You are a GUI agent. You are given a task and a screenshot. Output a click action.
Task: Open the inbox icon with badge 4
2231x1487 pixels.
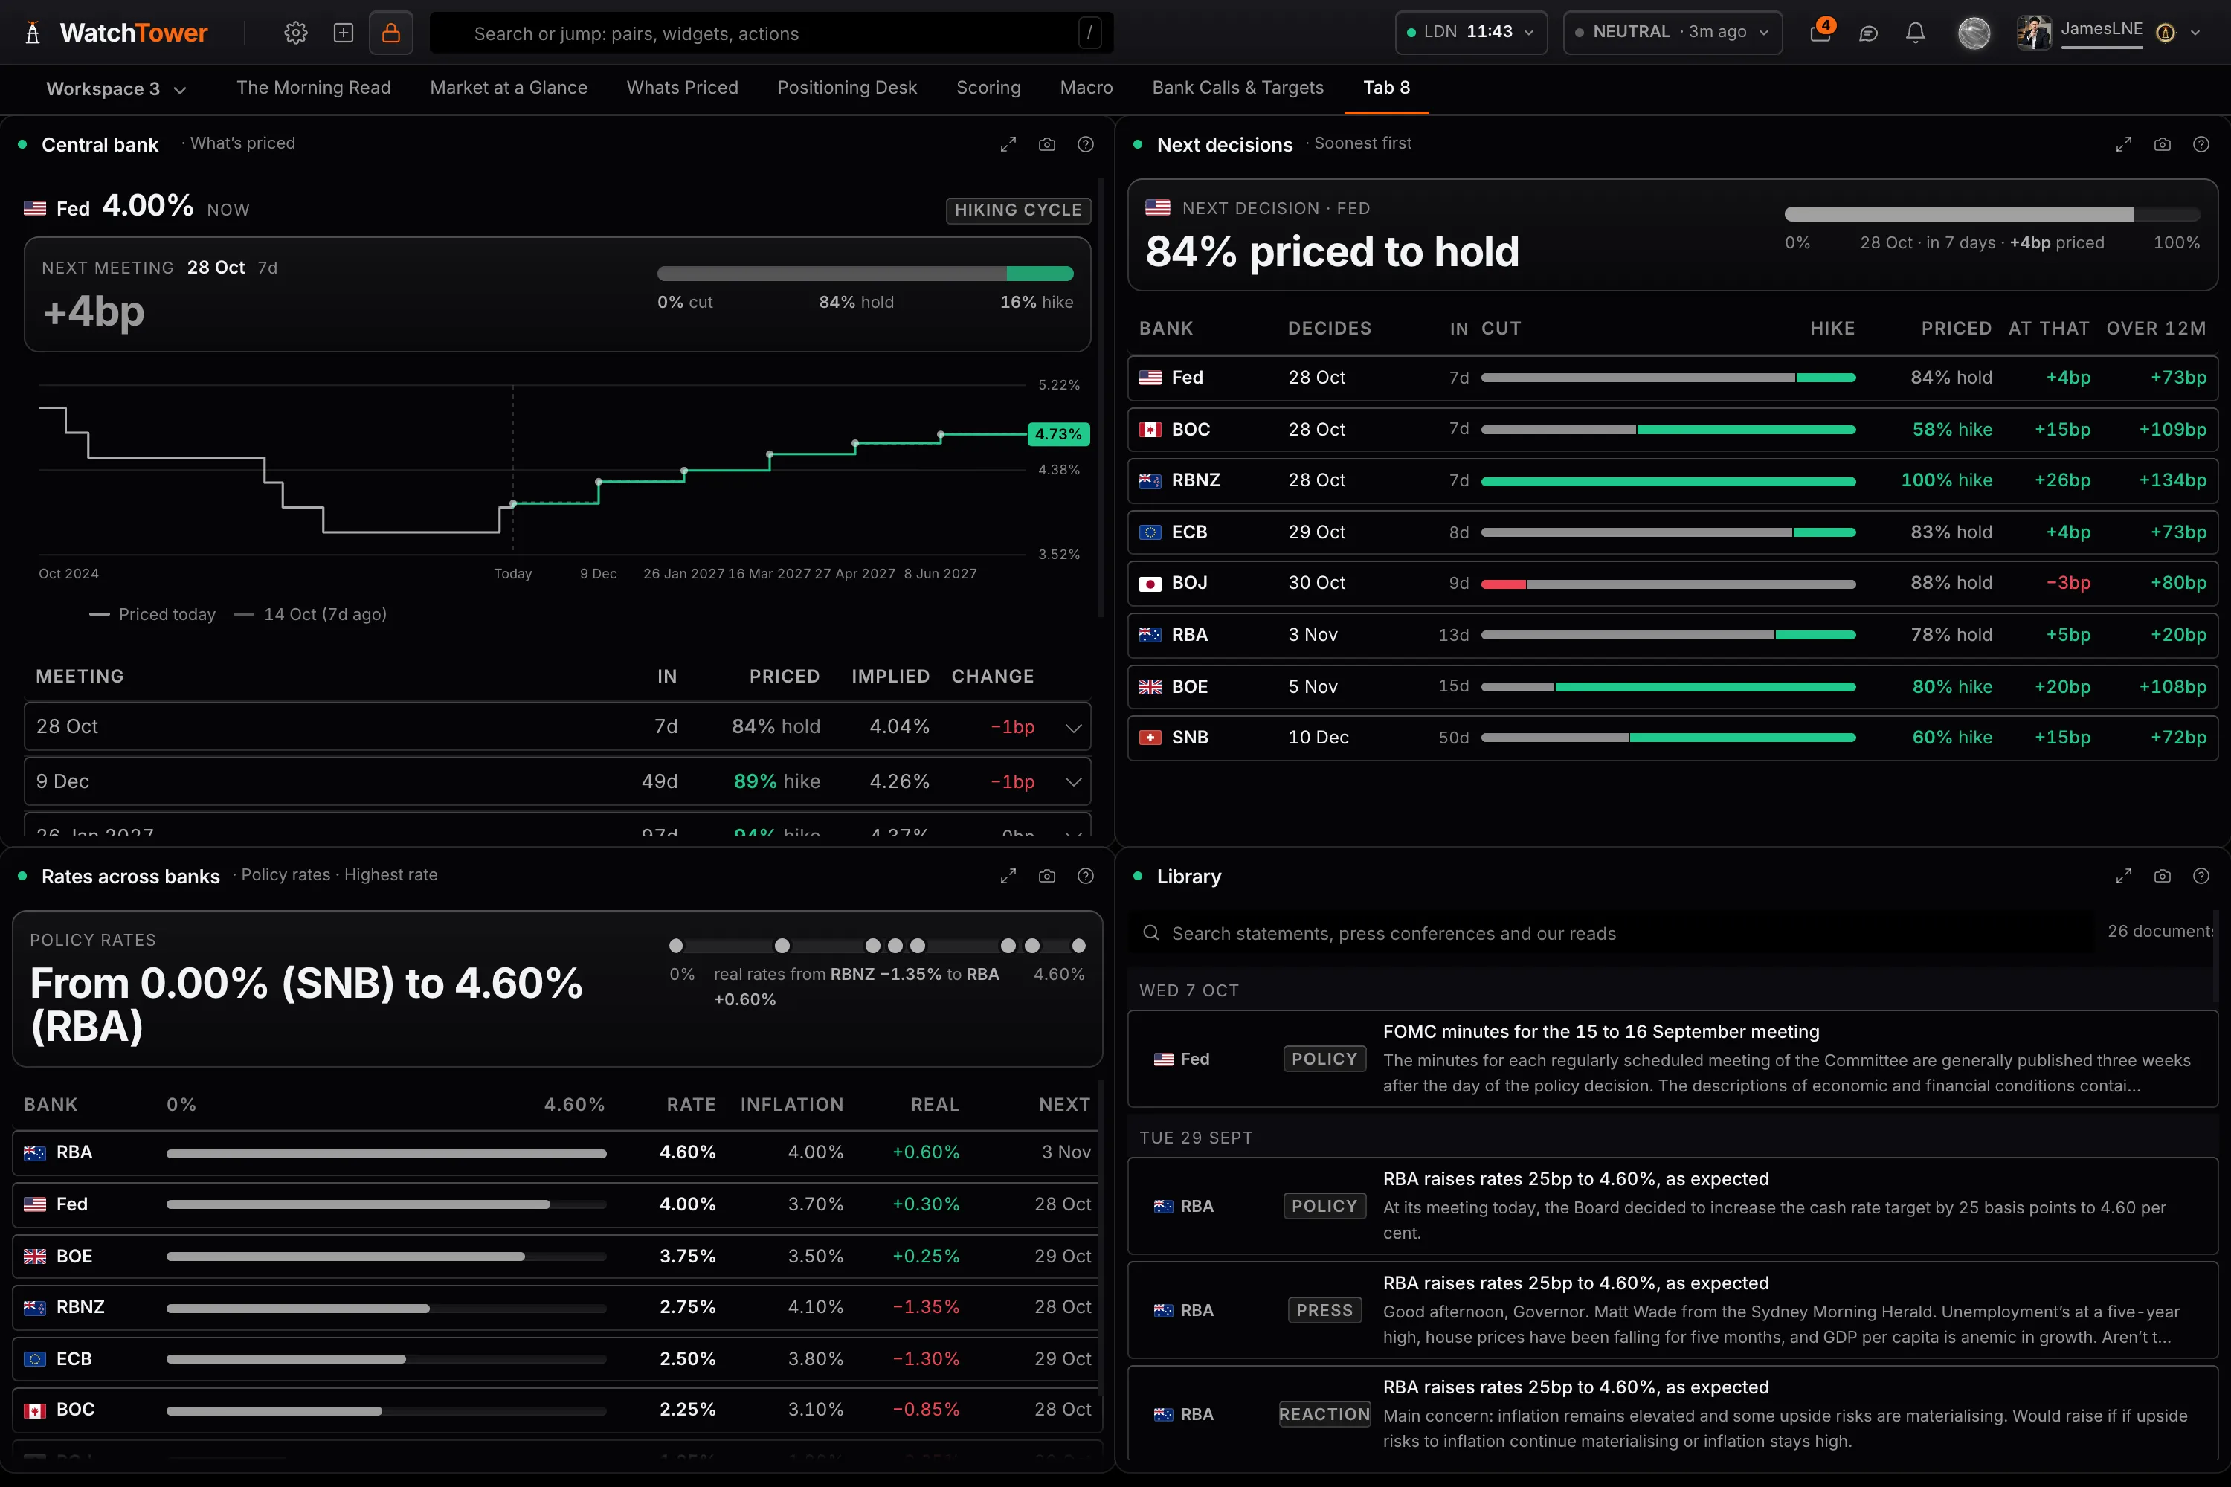coord(1820,33)
